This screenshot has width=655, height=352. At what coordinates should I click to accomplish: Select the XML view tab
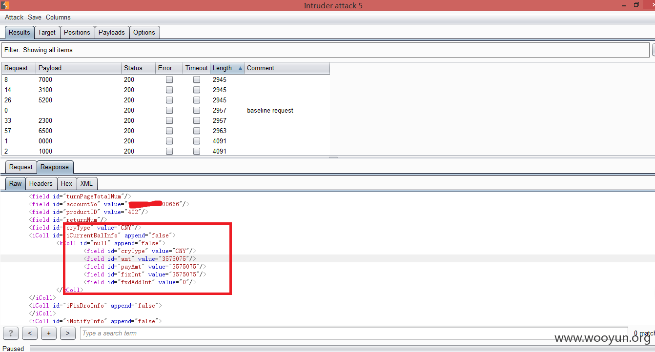coord(86,184)
